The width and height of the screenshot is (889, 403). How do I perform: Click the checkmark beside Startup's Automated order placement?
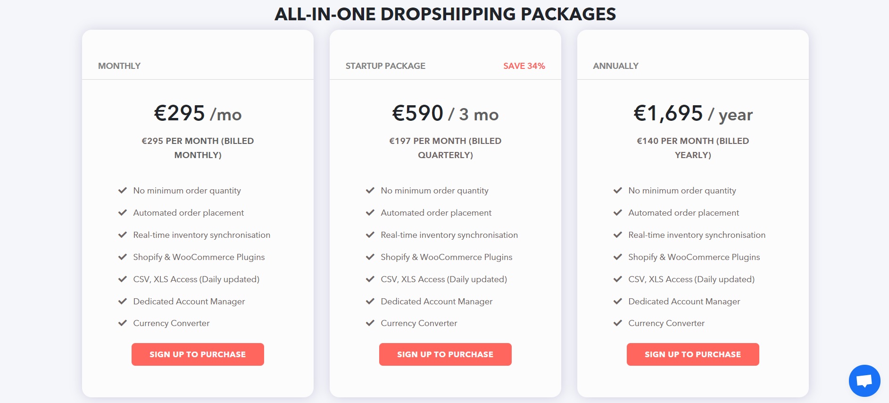[x=369, y=213]
